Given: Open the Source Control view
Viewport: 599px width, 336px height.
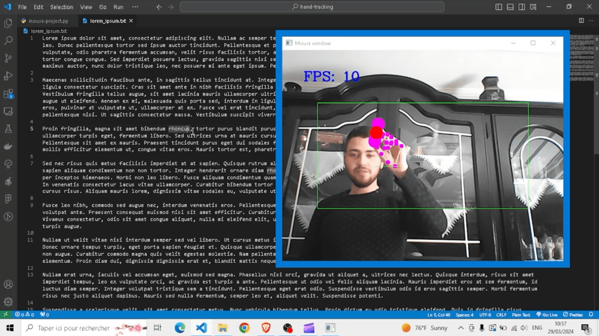Looking at the screenshot, I should click(8, 58).
